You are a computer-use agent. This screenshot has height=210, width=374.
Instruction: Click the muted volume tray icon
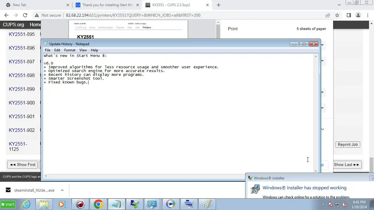point(344,204)
